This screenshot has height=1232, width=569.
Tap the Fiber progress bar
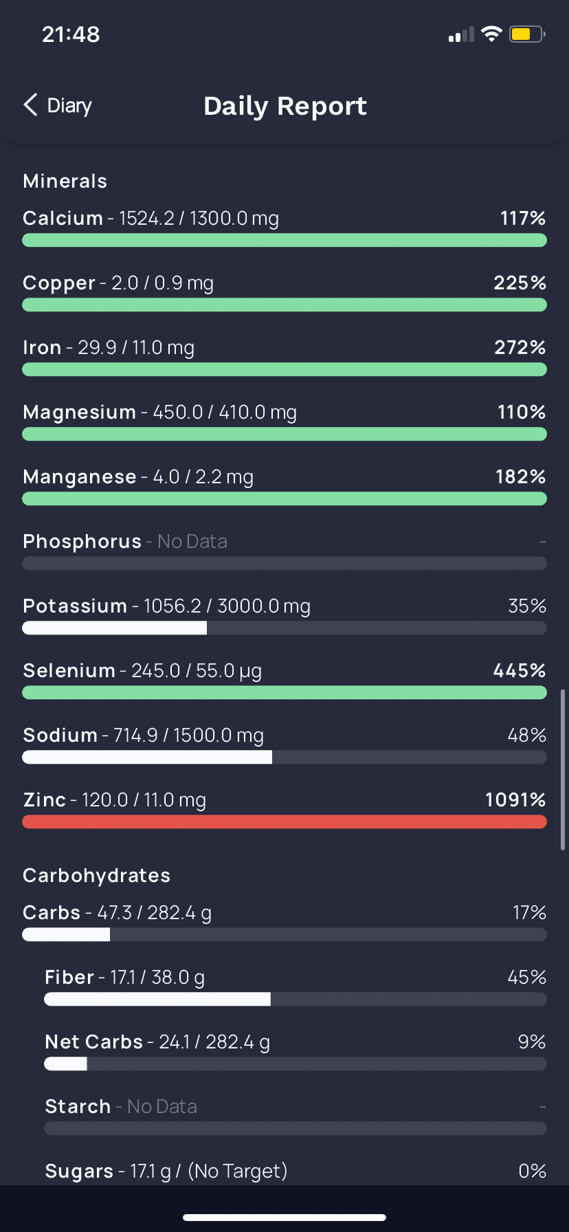[295, 999]
